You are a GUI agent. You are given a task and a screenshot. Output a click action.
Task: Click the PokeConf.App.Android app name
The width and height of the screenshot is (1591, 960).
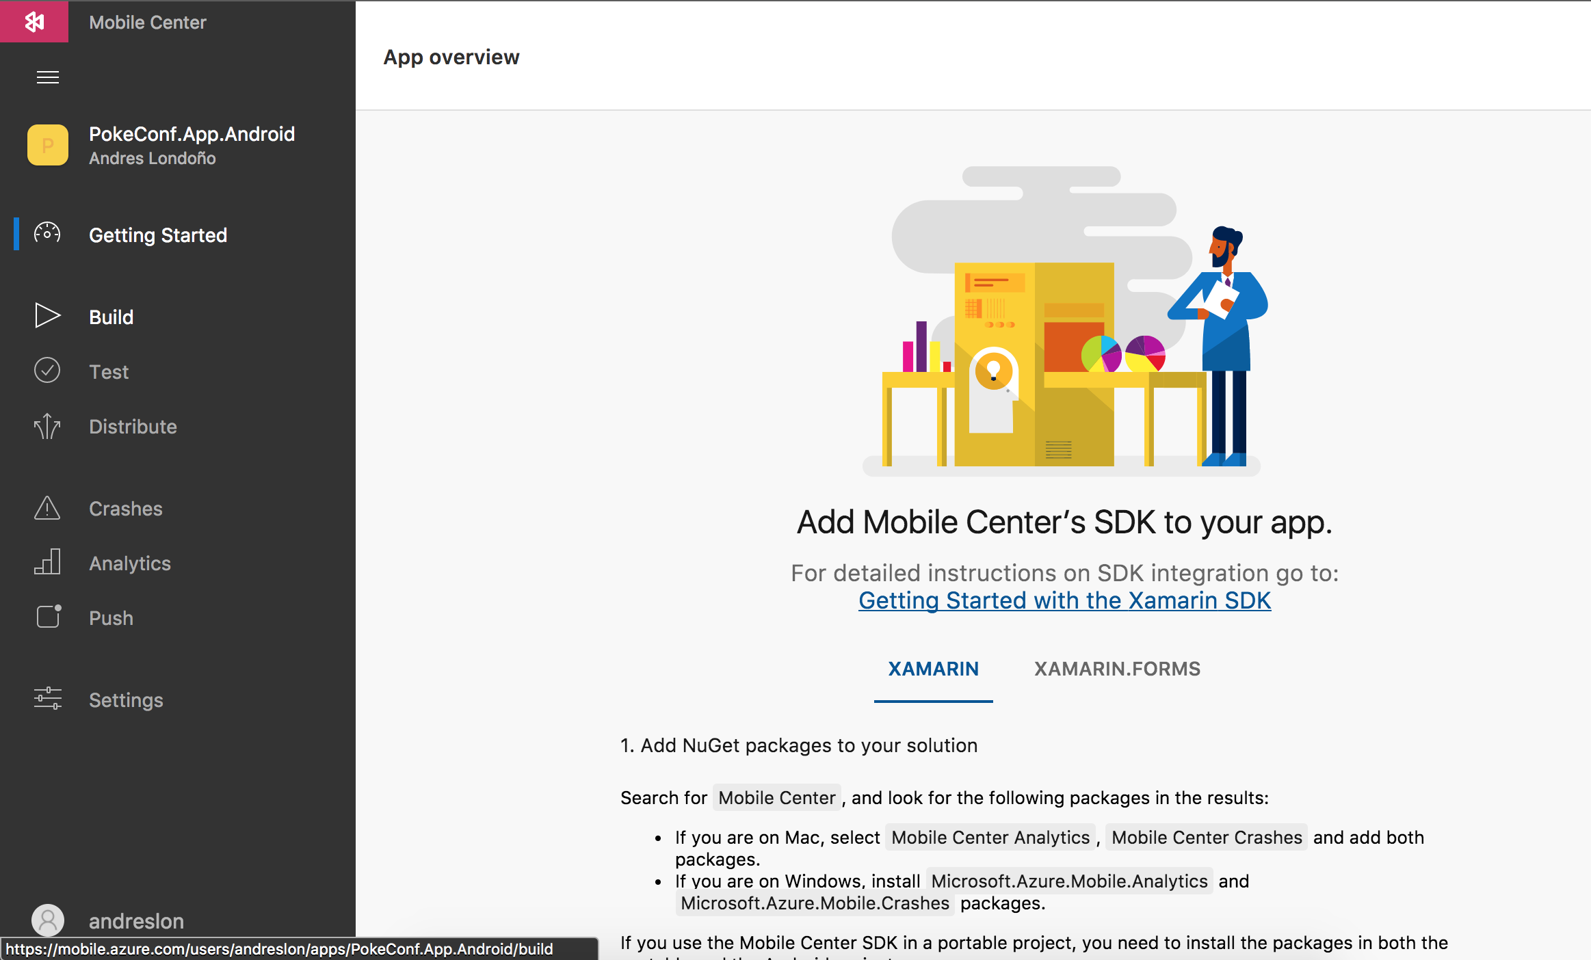tap(192, 134)
